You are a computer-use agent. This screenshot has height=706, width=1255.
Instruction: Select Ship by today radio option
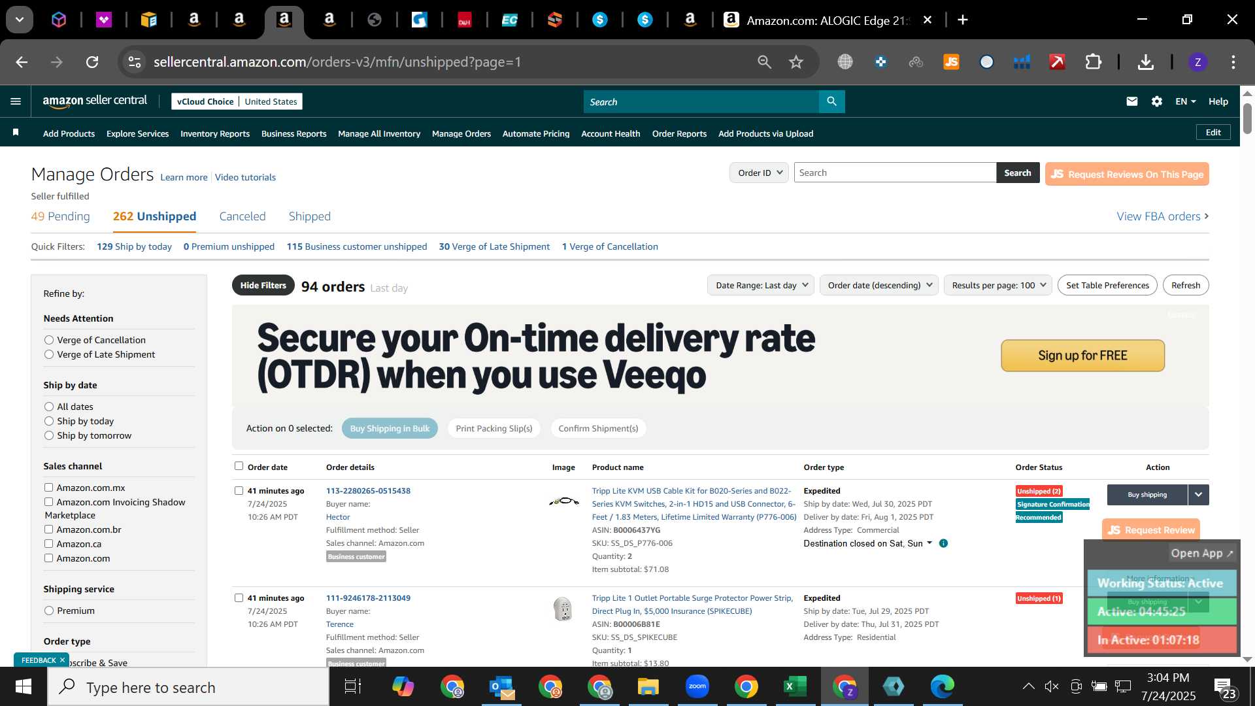49,421
